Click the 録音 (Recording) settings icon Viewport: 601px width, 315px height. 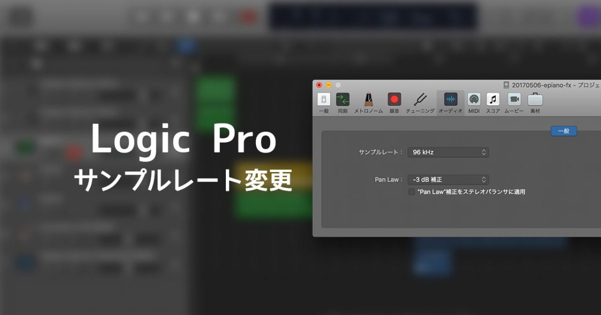[395, 100]
